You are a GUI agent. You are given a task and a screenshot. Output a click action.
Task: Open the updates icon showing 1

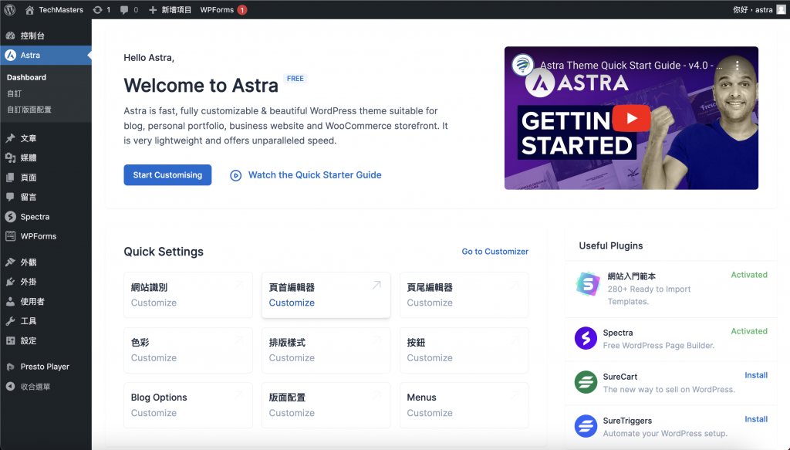97,9
